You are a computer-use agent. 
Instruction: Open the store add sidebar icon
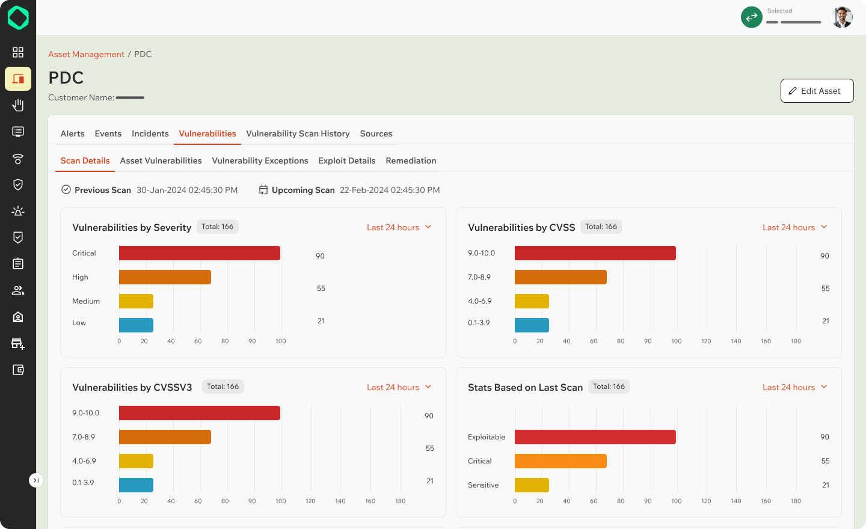pyautogui.click(x=18, y=343)
